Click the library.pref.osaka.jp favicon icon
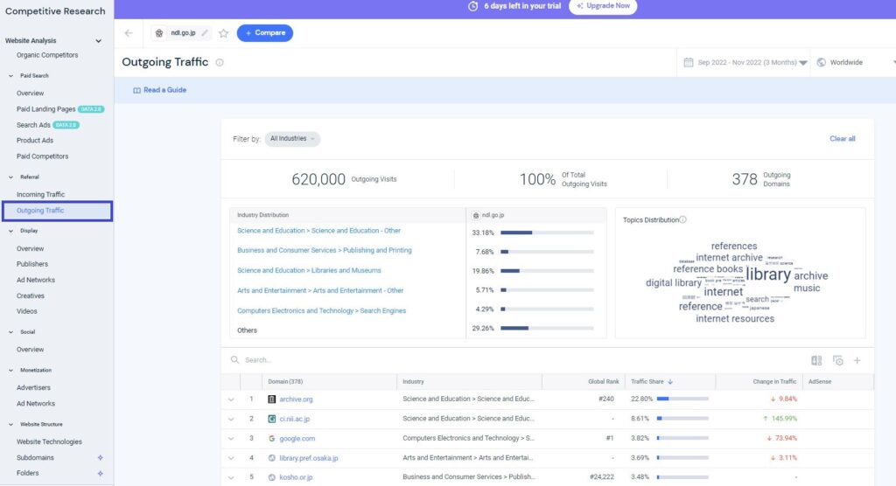The width and height of the screenshot is (896, 486). click(272, 458)
